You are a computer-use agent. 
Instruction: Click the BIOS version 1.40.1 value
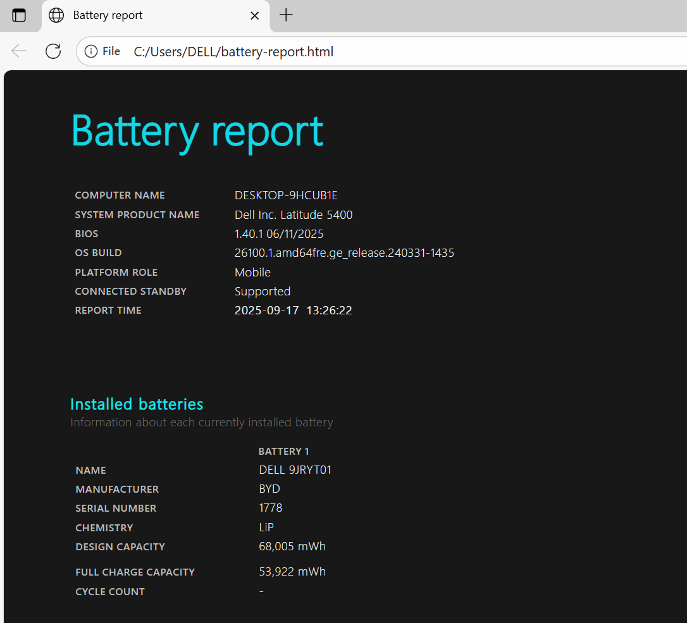click(x=279, y=234)
